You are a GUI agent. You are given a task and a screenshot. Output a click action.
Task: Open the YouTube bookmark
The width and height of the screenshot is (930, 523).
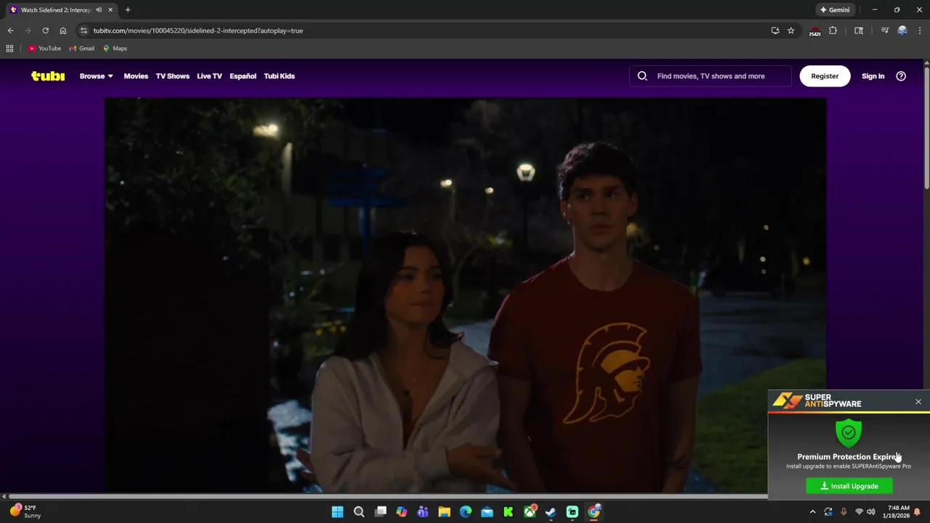click(x=44, y=49)
